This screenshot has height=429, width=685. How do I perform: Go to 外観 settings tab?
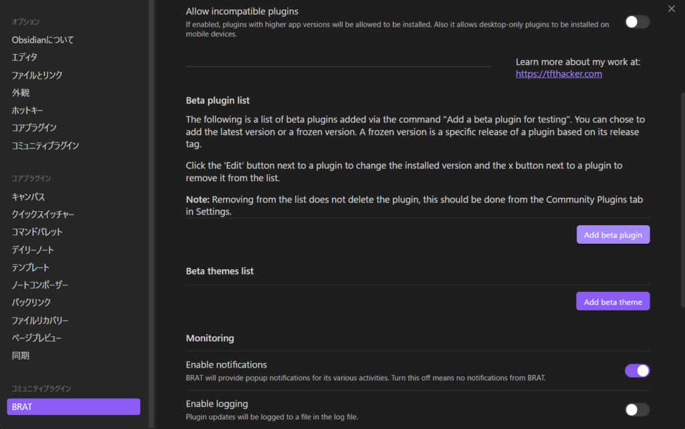pos(21,93)
